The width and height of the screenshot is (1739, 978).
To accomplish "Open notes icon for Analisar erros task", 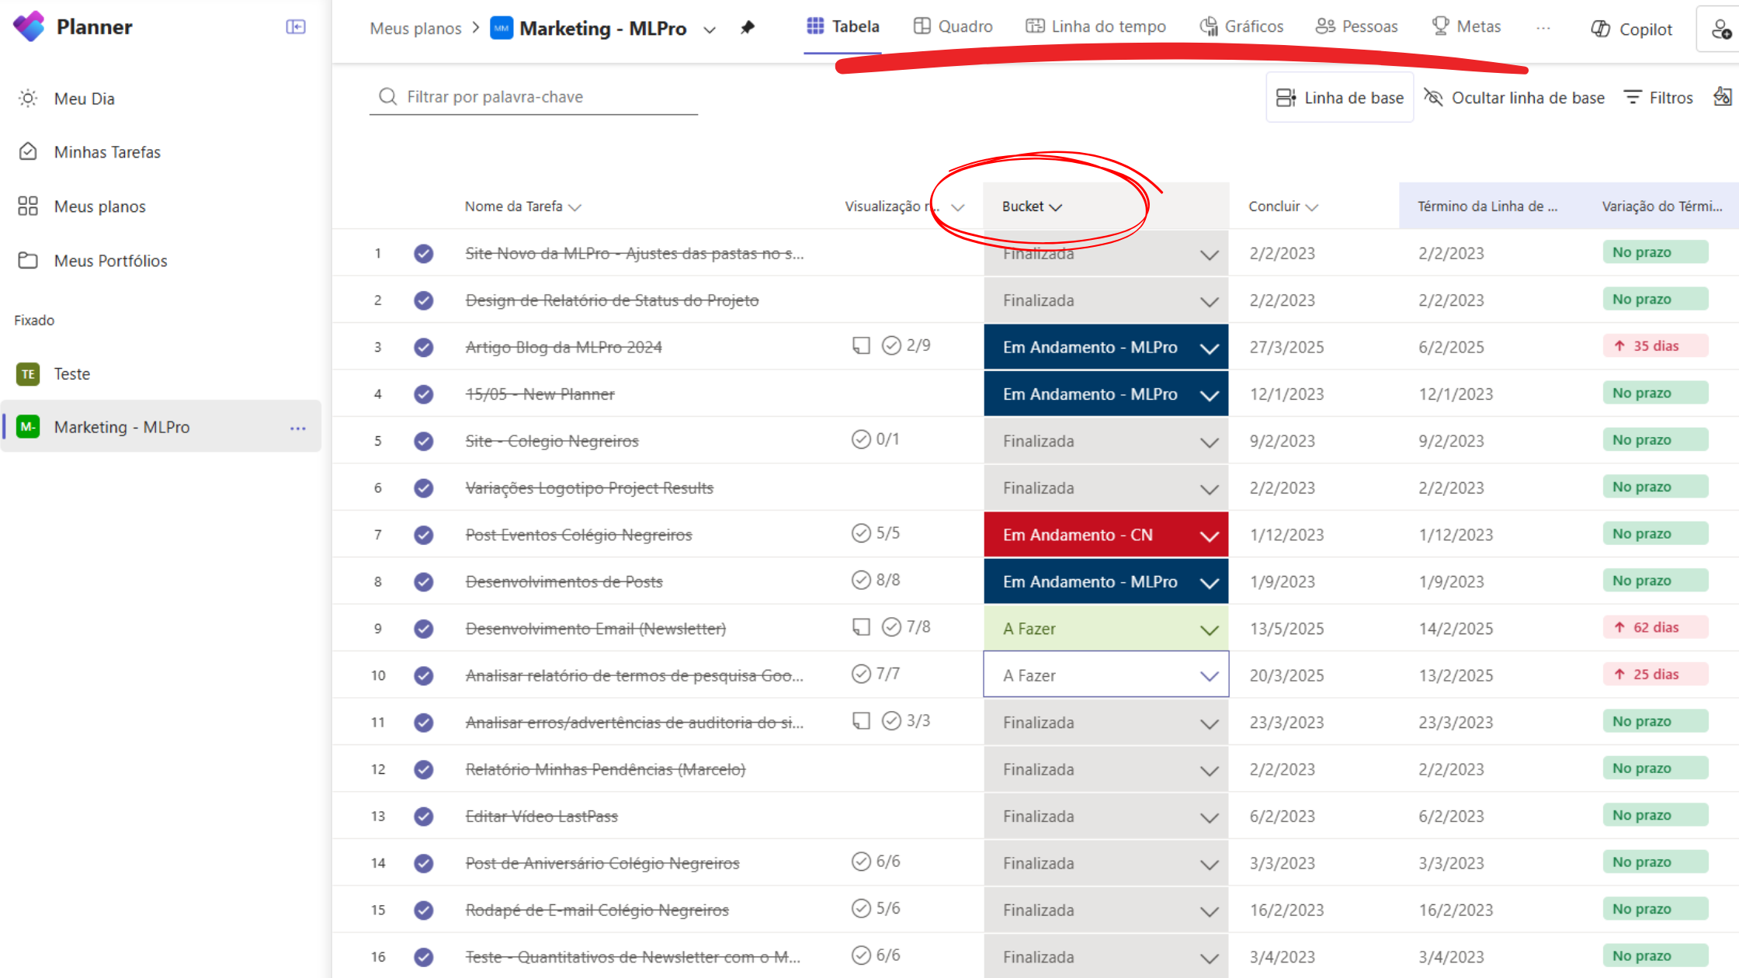I will point(861,720).
